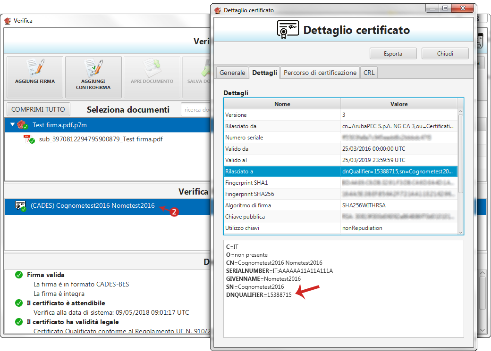491x351 pixels.
Task: Click the AGGIUNGI CONTROFIRMA toolbar icon
Action: [x=93, y=67]
